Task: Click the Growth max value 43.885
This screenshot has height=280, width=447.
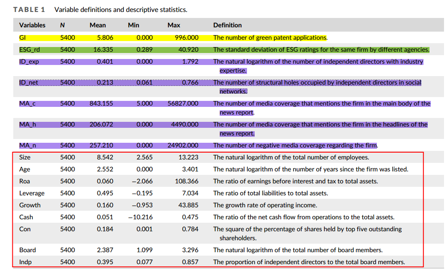Action: 188,205
